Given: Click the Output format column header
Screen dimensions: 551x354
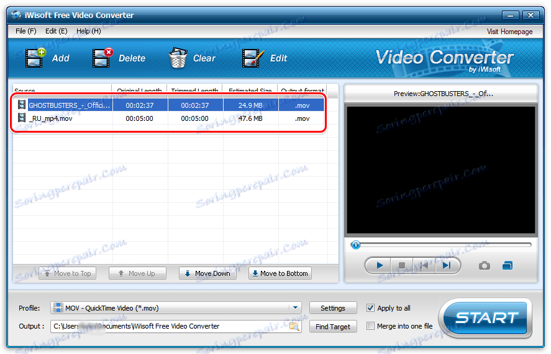Looking at the screenshot, I should click(302, 90).
